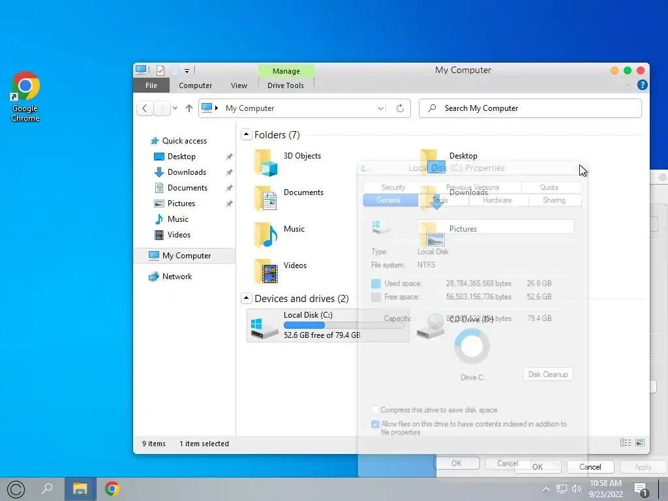668x501 pixels.
Task: Open the recent locations dropdown arrow
Action: [175, 108]
